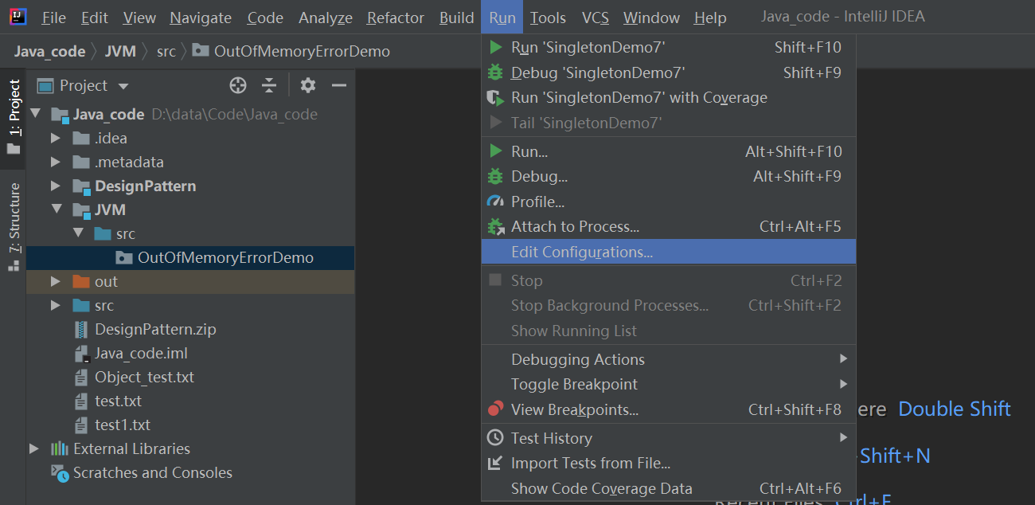This screenshot has height=505, width=1035.
Task: Click the bug icon beside Debug...
Action: [x=496, y=176]
